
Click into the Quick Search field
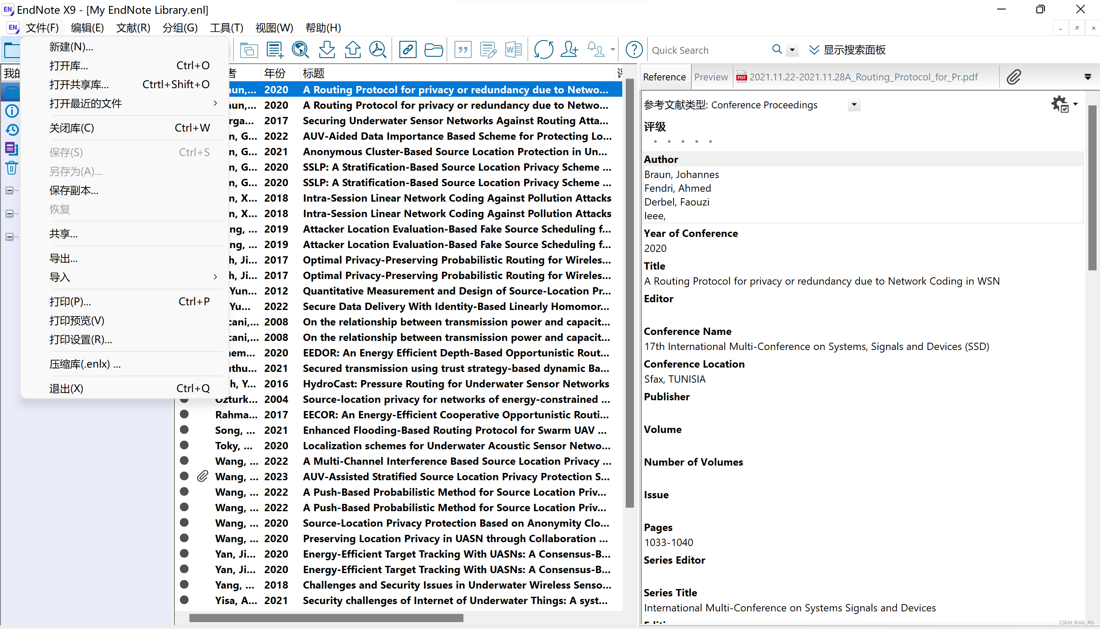(x=709, y=50)
